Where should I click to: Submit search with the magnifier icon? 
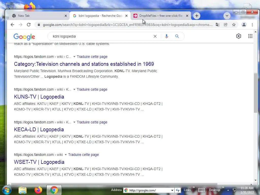click(x=177, y=36)
